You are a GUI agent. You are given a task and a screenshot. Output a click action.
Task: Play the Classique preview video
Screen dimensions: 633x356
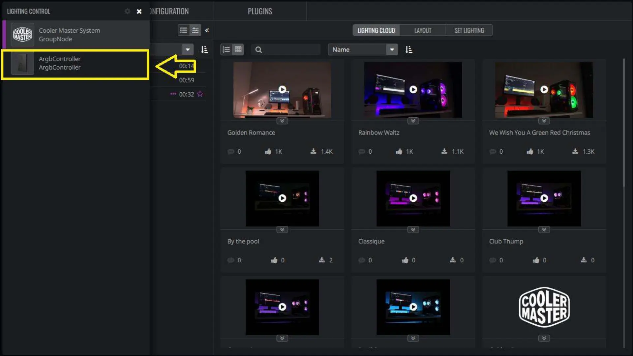pyautogui.click(x=413, y=198)
